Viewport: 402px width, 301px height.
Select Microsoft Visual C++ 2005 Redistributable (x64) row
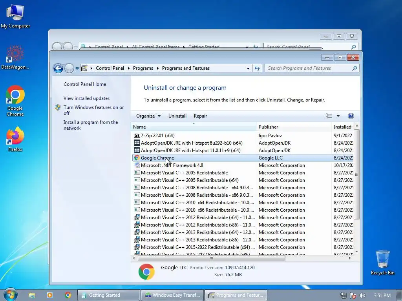[243, 180]
